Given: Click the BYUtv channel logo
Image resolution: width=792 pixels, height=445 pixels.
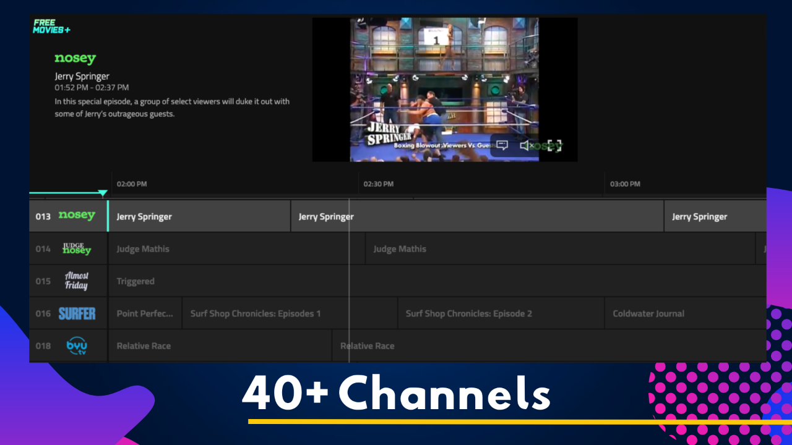Looking at the screenshot, I should point(77,345).
